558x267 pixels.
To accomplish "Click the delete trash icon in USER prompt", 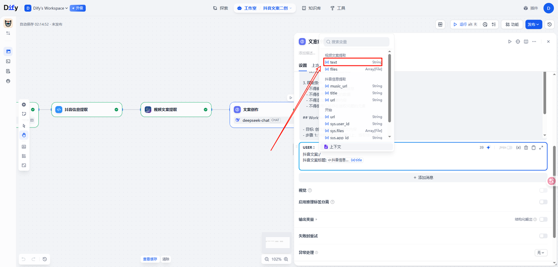I will pos(526,147).
